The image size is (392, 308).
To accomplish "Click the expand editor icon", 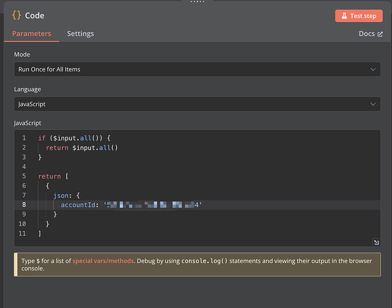I will click(376, 242).
